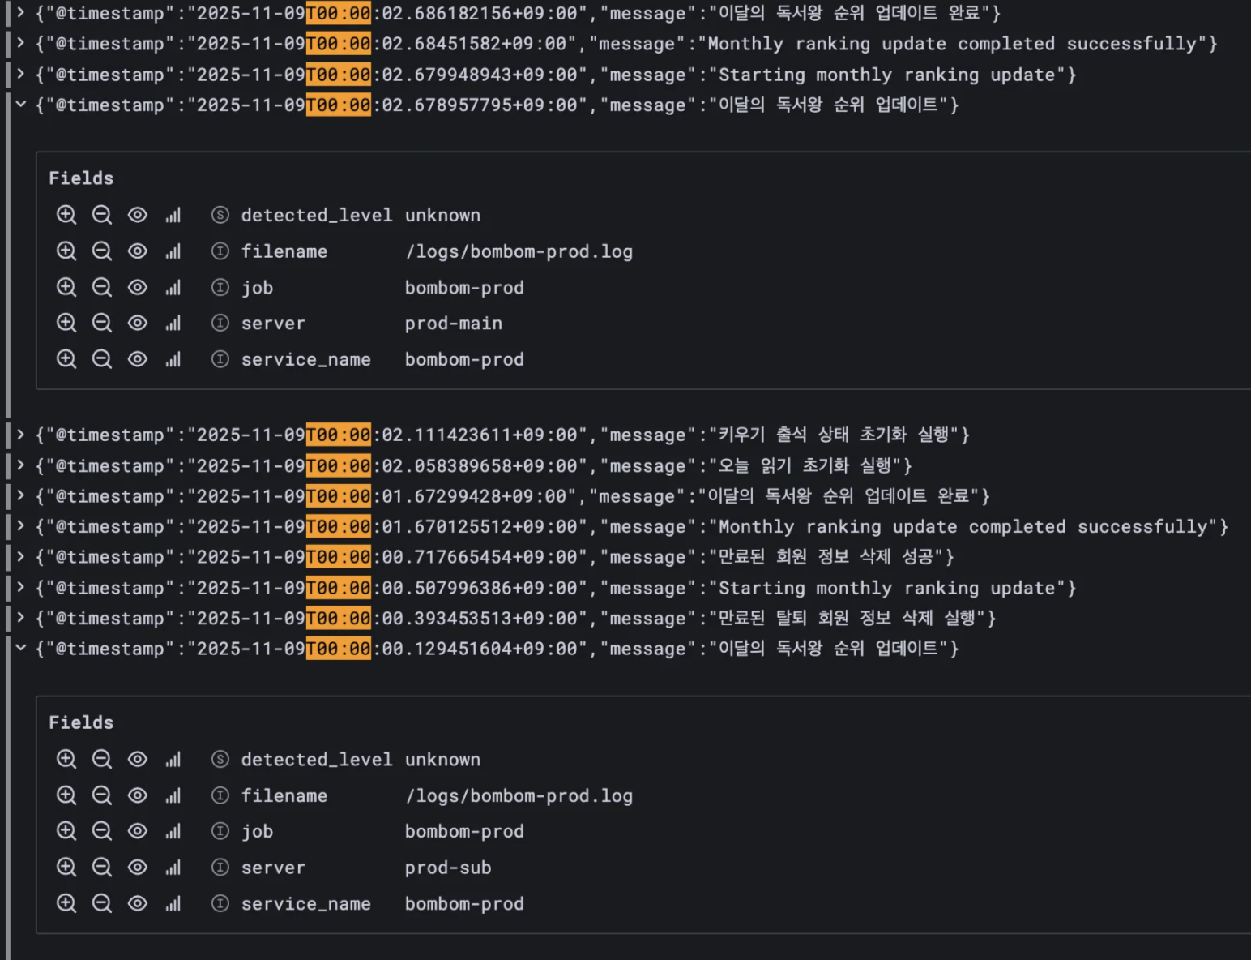Click the /logs/bombom-prod.log value in first panel
Screen dimensions: 1251x960
pos(519,251)
